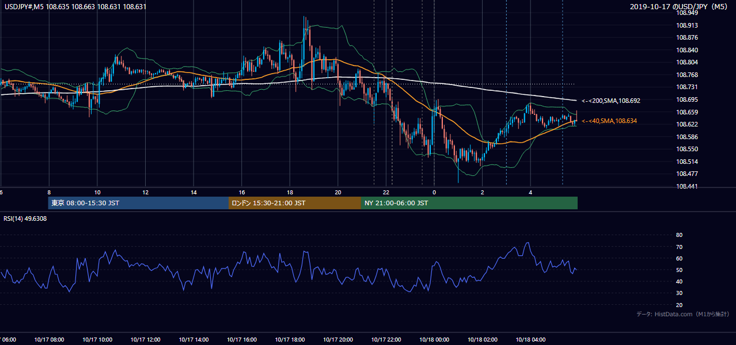The height and width of the screenshot is (345, 736).
Task: Click the bottom date label 10/18 04:00
Action: [x=530, y=340]
